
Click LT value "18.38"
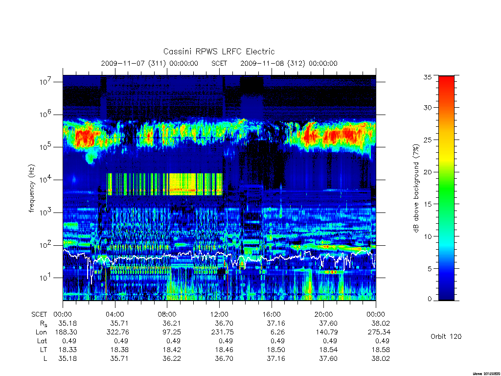point(119,350)
